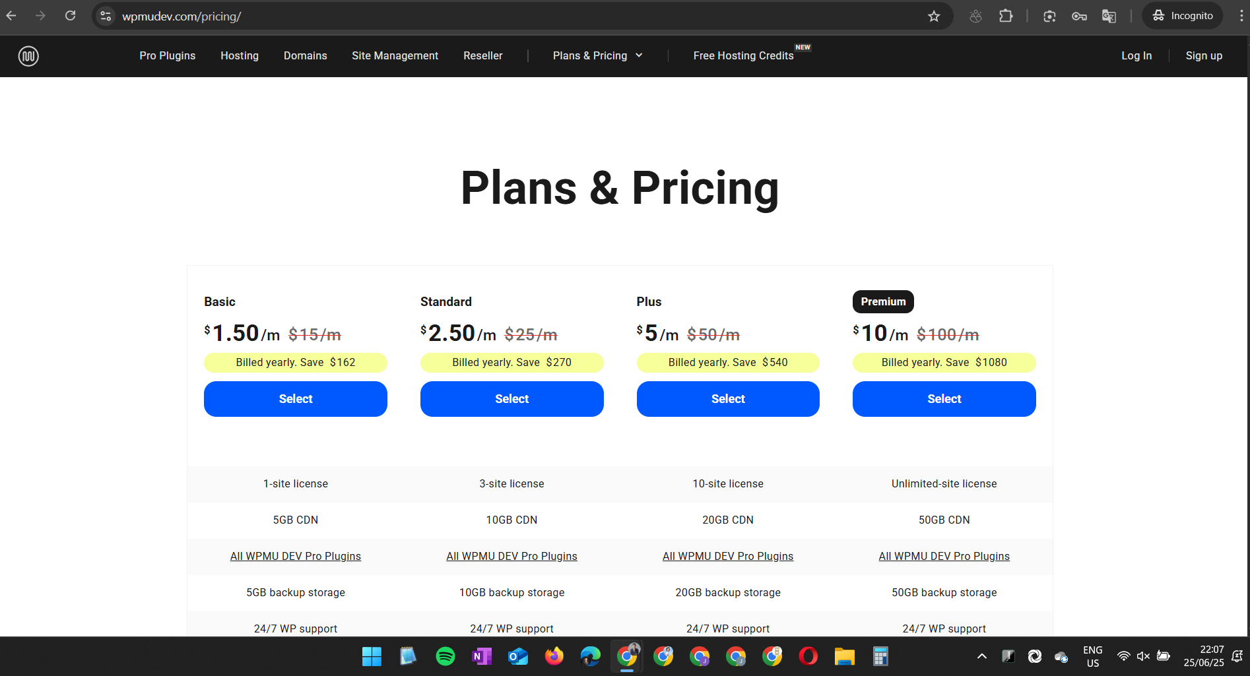
Task: Open Site Management in navigation
Action: (x=395, y=56)
